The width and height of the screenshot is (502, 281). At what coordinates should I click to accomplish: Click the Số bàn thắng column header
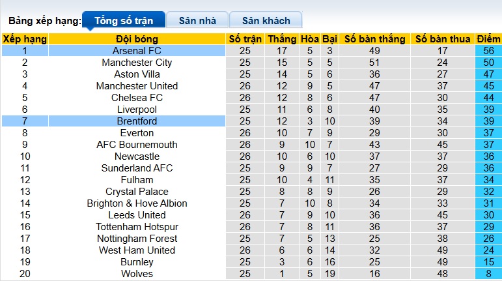(x=374, y=39)
